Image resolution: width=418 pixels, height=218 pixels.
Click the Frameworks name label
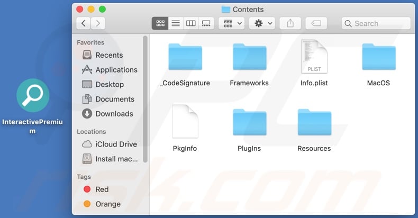tap(249, 83)
